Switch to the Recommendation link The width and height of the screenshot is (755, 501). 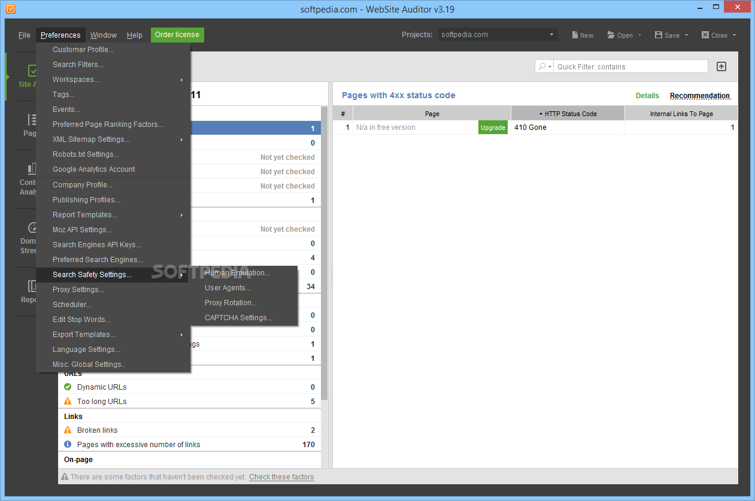pyautogui.click(x=700, y=96)
